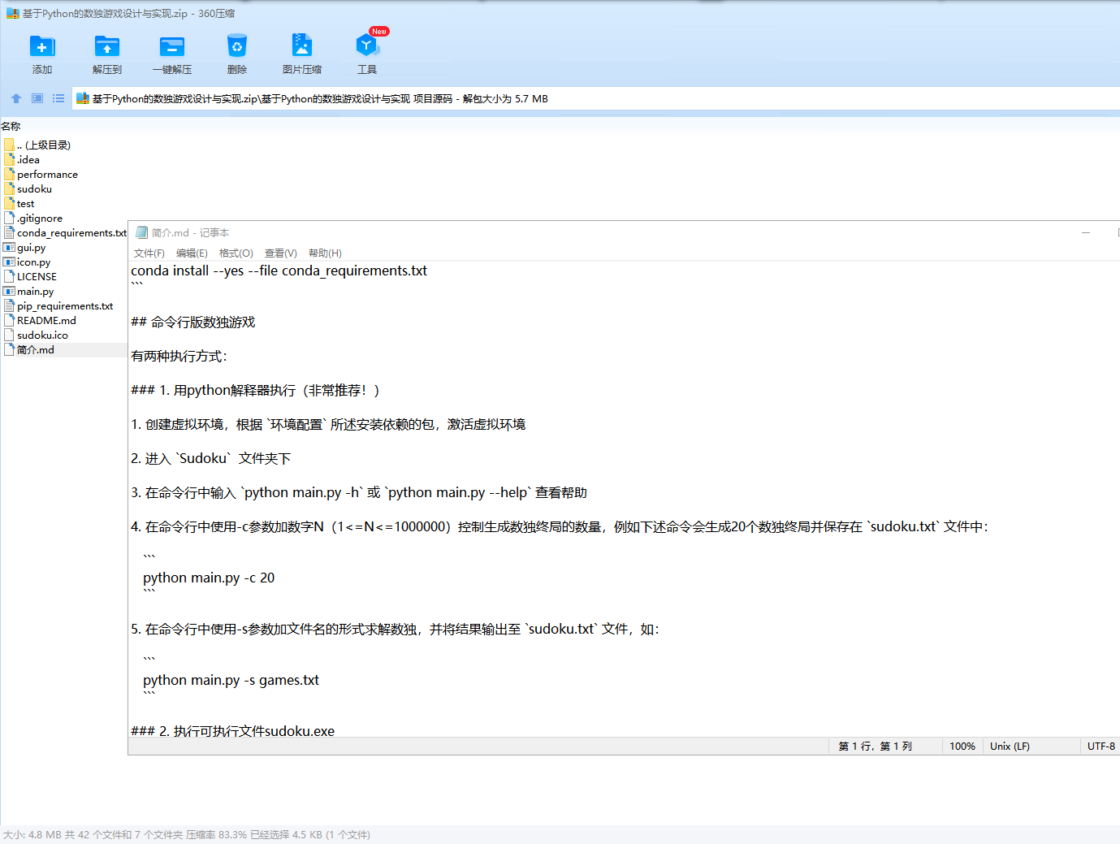Image resolution: width=1120 pixels, height=844 pixels.
Task: Click the 解压到 (Extract to) icon
Action: pos(107,46)
